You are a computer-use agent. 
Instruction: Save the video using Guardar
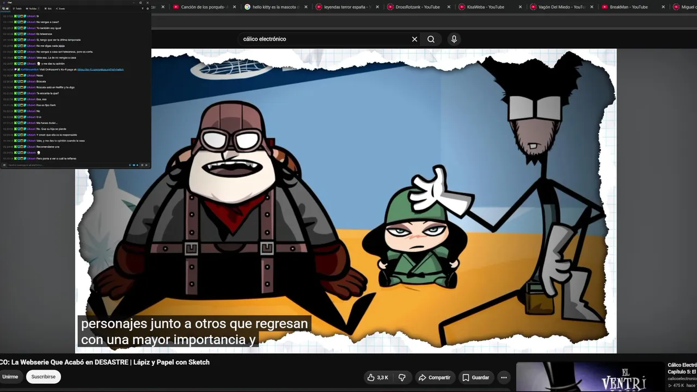click(475, 377)
